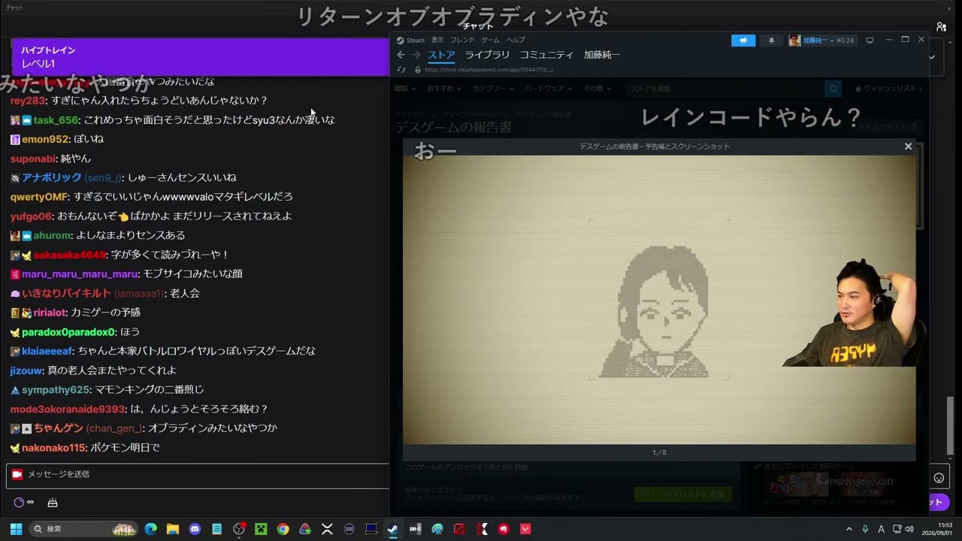Viewport: 962px width, 541px height.
Task: Open the chat emoji picker
Action: 939,478
